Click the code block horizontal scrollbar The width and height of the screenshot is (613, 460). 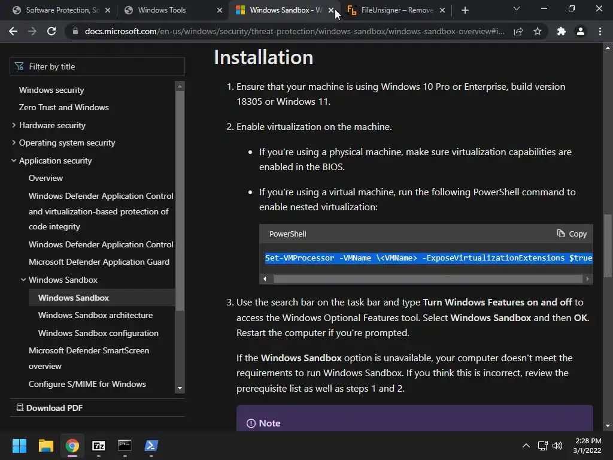coord(427,279)
